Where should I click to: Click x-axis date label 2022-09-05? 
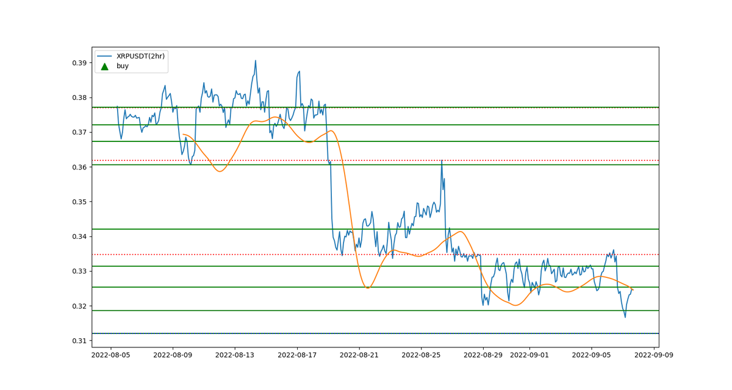pos(592,356)
